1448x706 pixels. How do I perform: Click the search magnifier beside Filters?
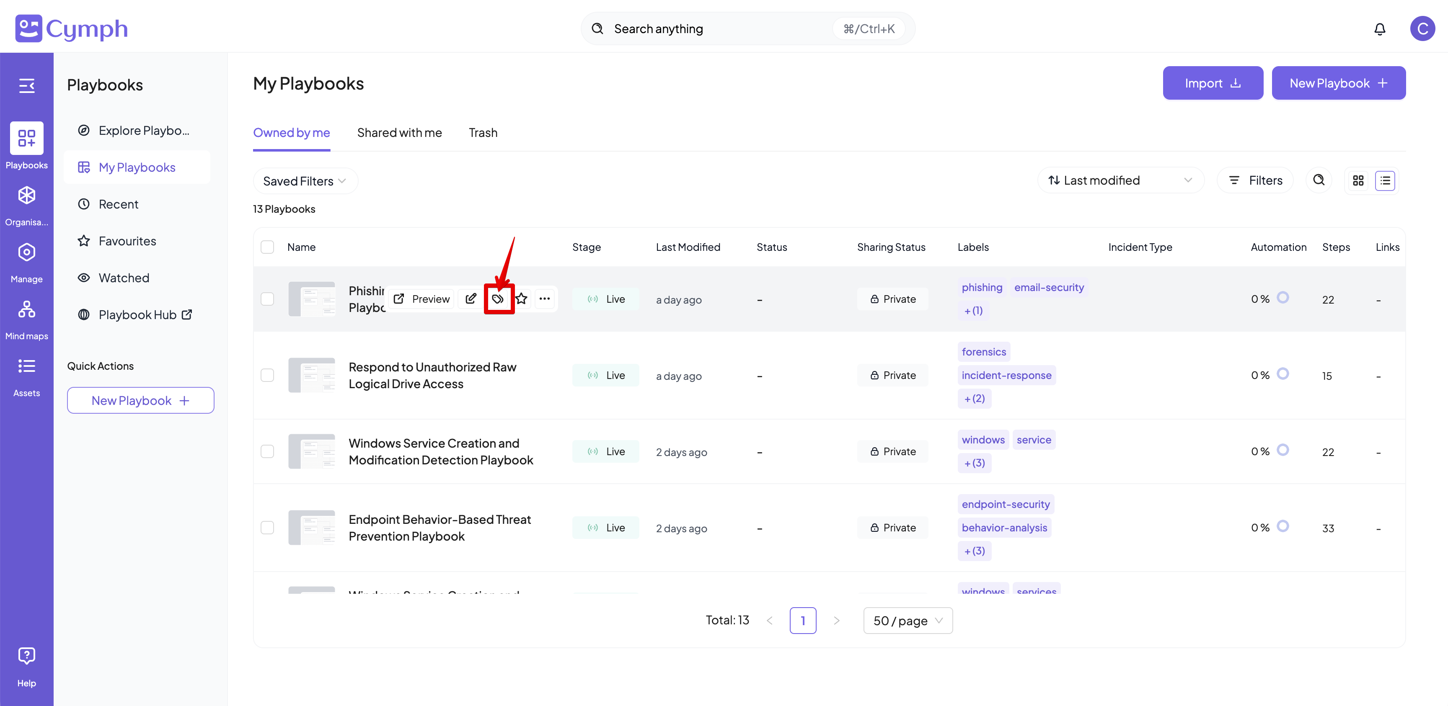(x=1319, y=180)
